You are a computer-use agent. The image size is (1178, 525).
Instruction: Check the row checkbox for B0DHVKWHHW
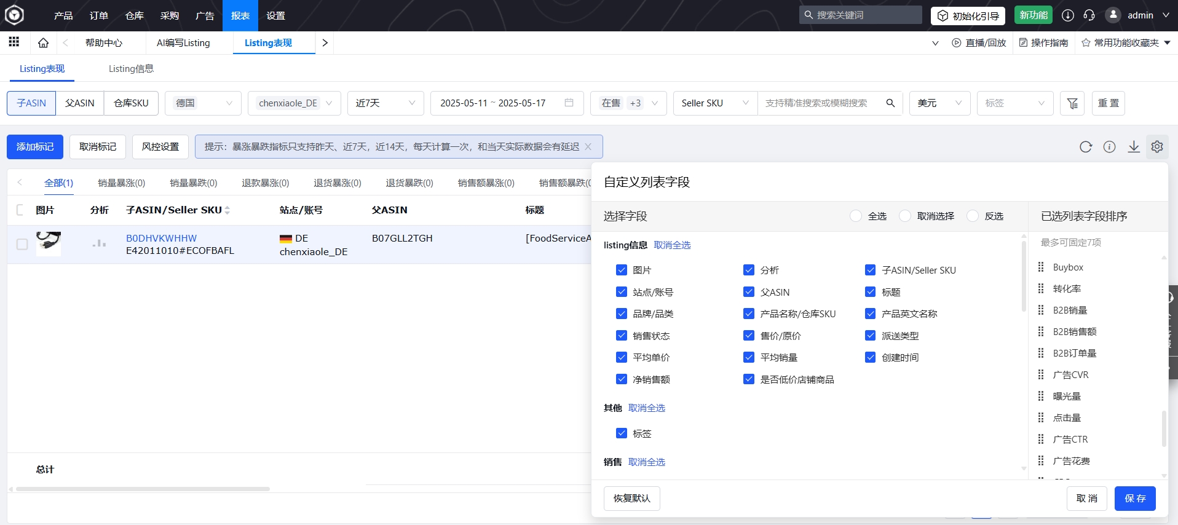(22, 244)
